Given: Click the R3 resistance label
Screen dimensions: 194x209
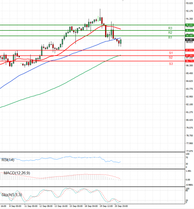Looking at the screenshot, I should tap(170, 28).
